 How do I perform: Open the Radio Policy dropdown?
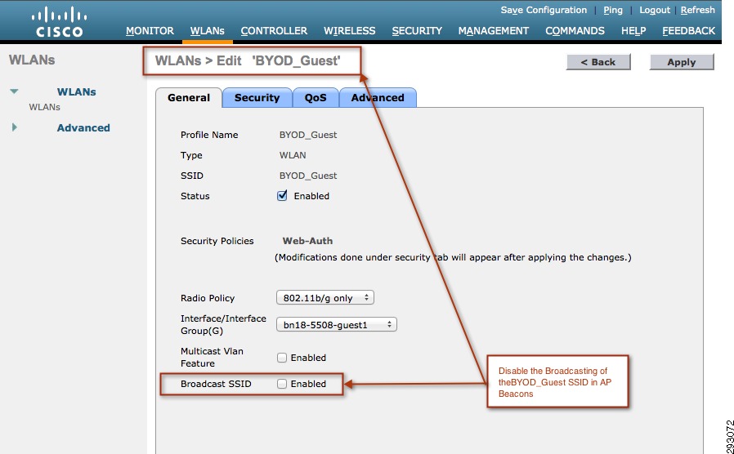[325, 298]
